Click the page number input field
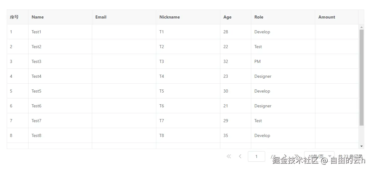The height and width of the screenshot is (170, 371). click(x=256, y=156)
